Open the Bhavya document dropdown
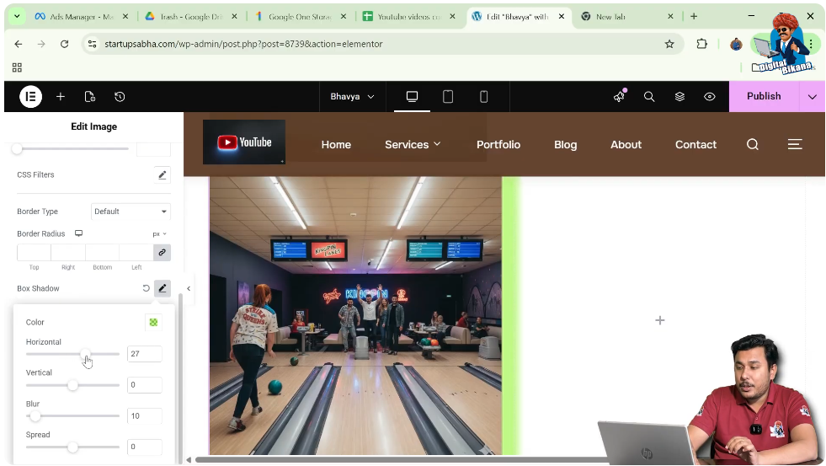This screenshot has width=826, height=466. (352, 97)
